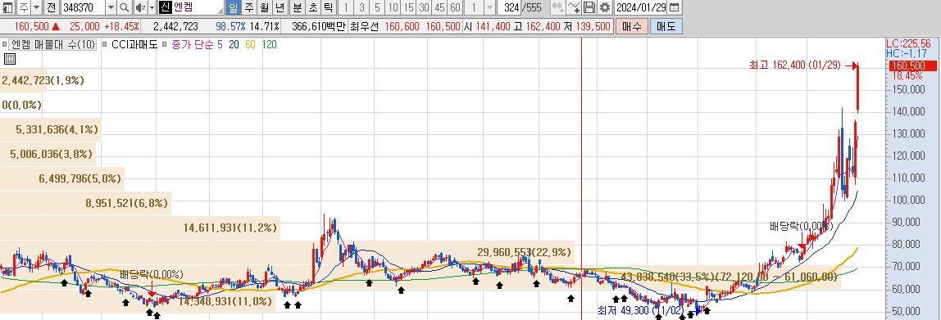The height and width of the screenshot is (320, 941).
Task: Click the add indicator chart icon
Action: [x=574, y=7]
